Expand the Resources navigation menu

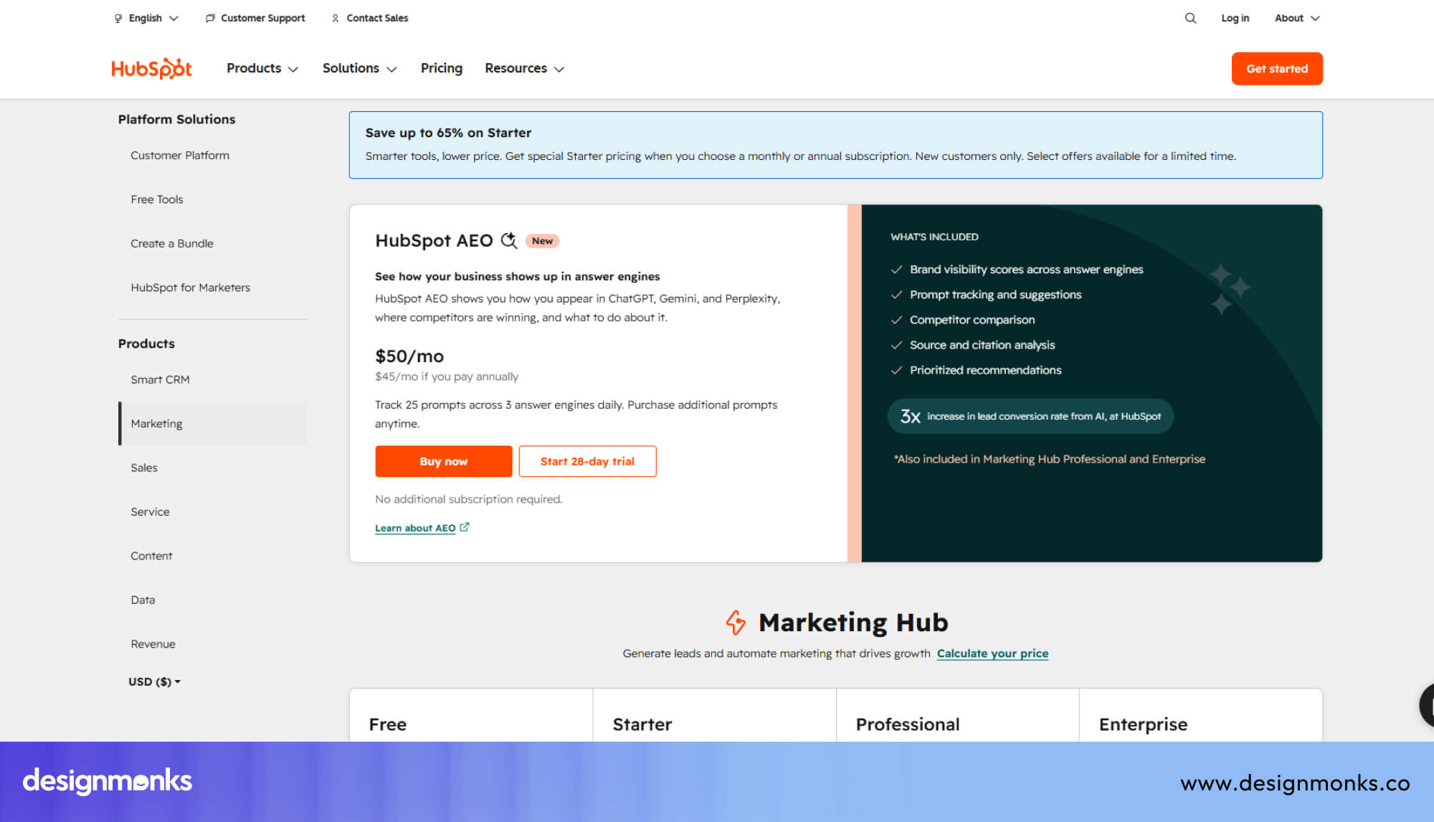click(524, 68)
